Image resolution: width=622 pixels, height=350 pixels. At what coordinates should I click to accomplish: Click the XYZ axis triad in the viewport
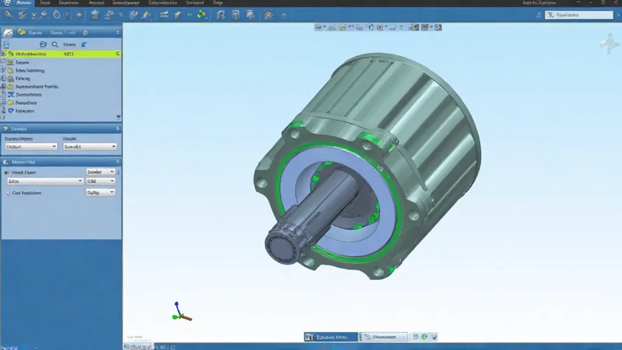(181, 312)
